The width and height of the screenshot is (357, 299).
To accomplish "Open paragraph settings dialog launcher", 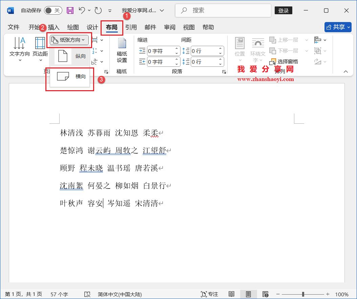I will 224,72.
